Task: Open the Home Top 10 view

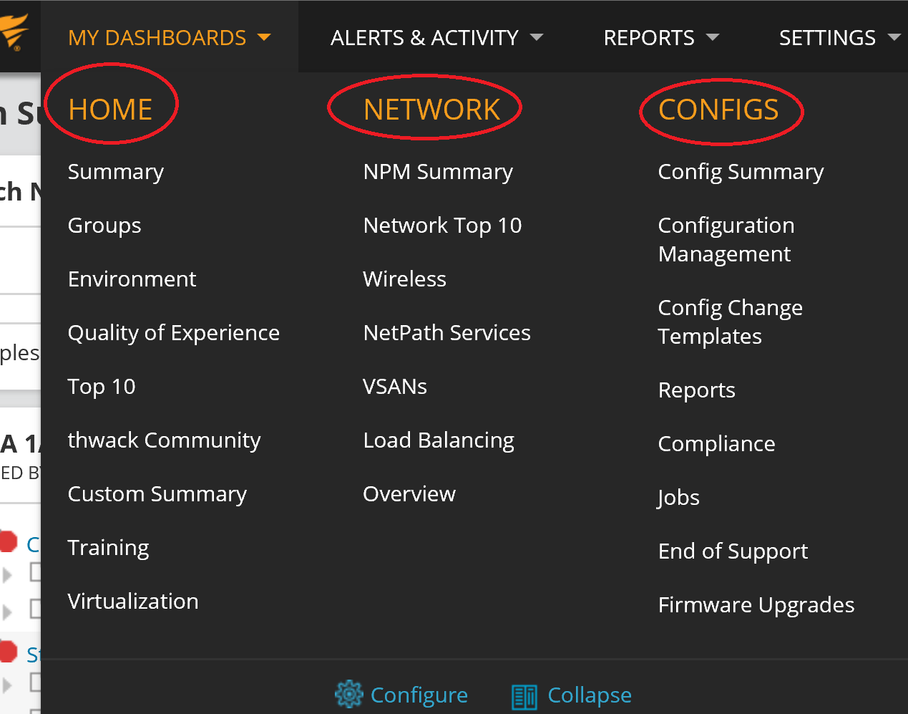Action: coord(102,387)
